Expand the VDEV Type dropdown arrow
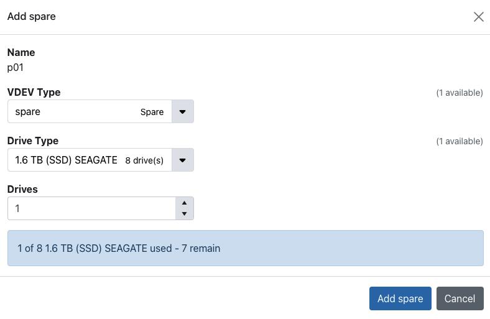This screenshot has width=490, height=319. click(183, 112)
